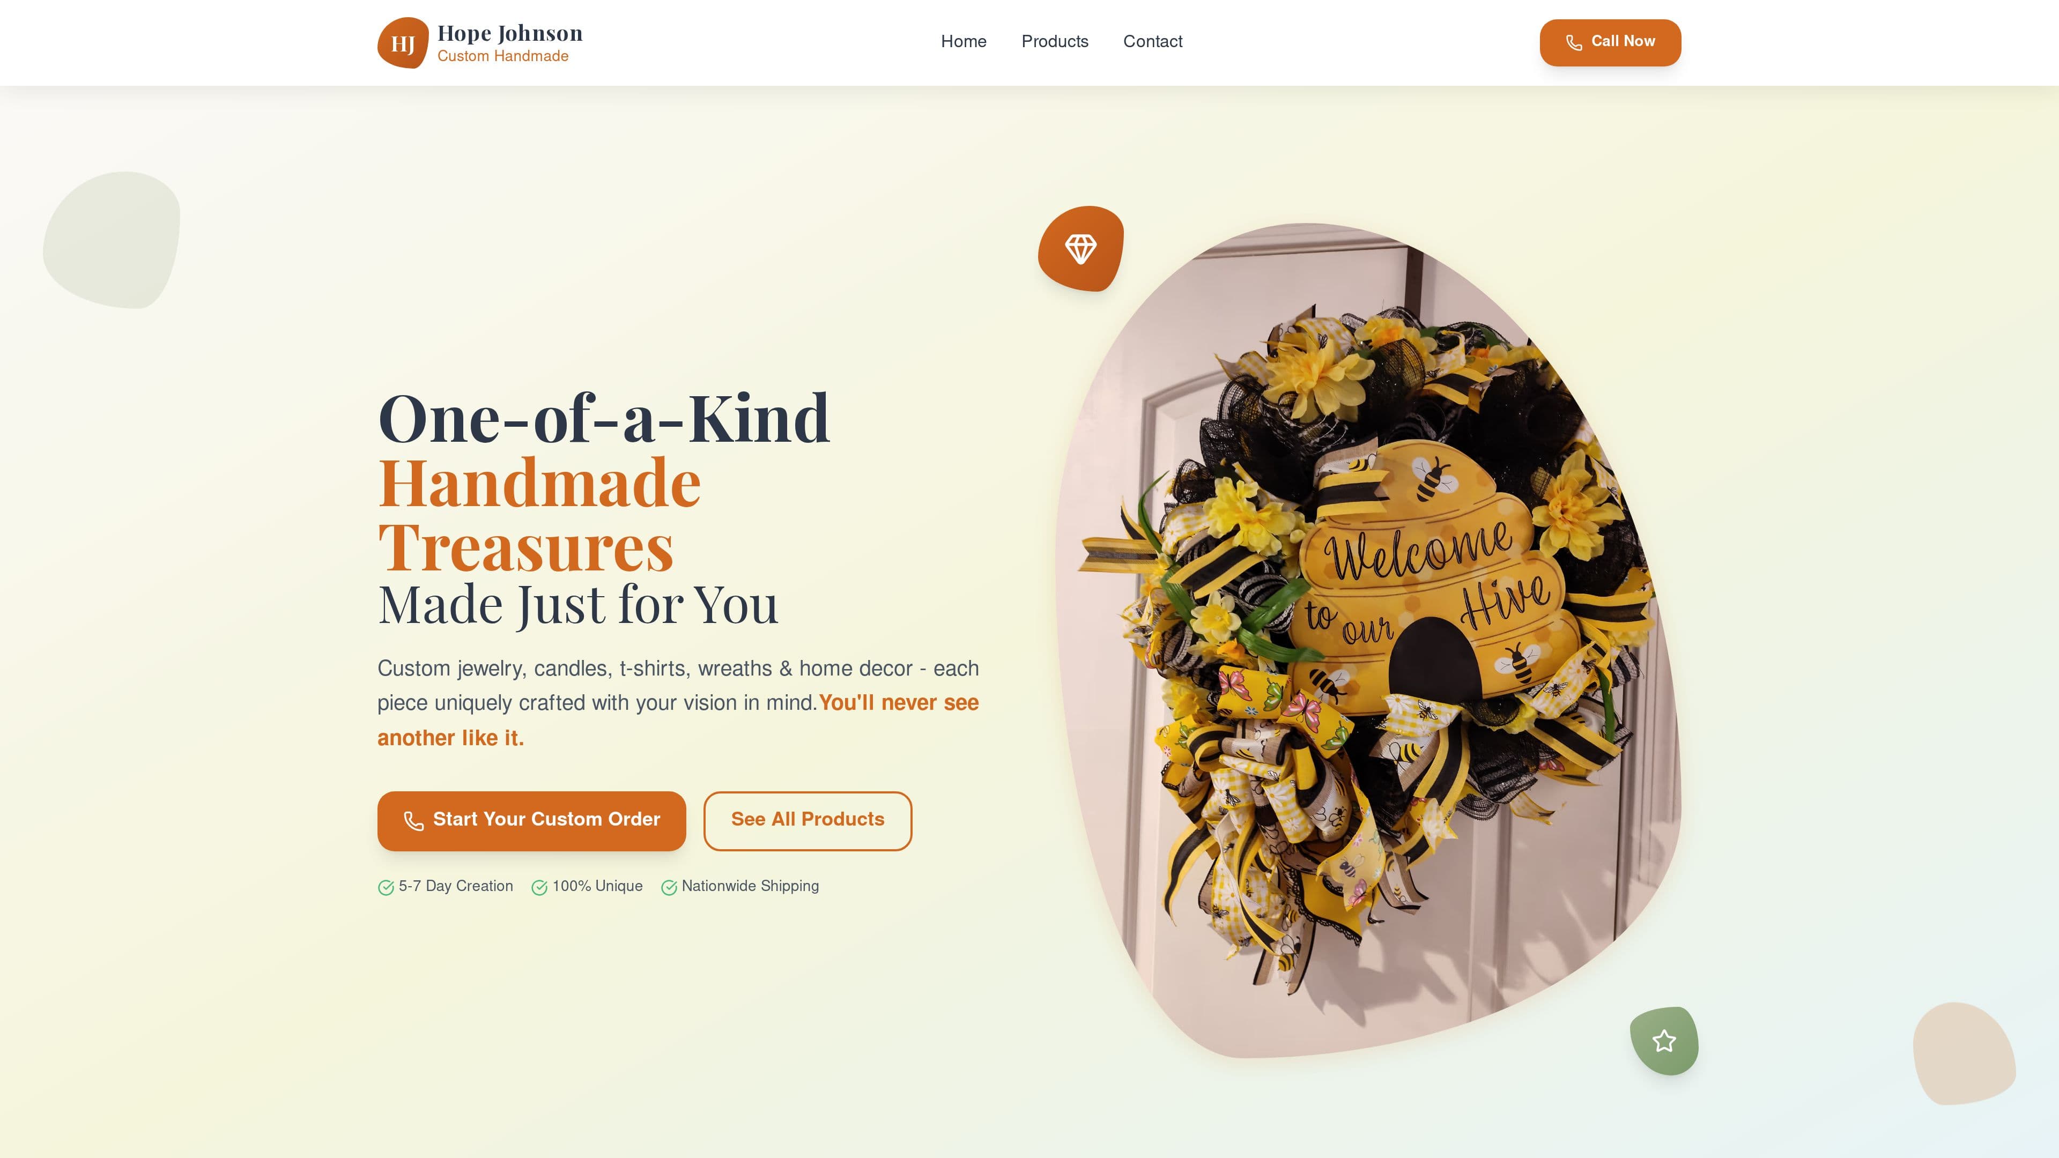Click checkmark icon beside Nationwide Shipping

(669, 887)
